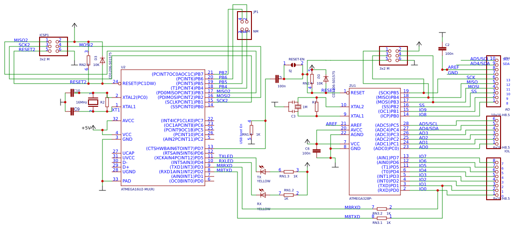Viewport: 515px width, 229px height.
Task: Select the C6 100n capacitor symbol
Action: [x=317, y=150]
